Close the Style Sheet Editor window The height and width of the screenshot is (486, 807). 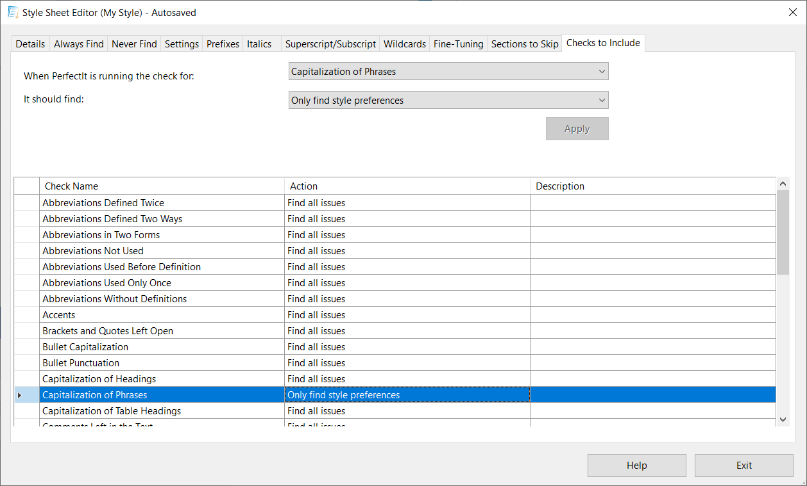(792, 12)
